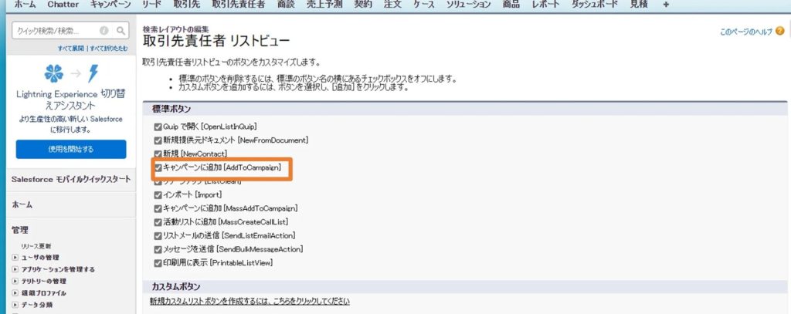Open Salesforce モバイルクイックスタート in sidebar
Viewport: 791px width, 314px height.
tap(71, 180)
